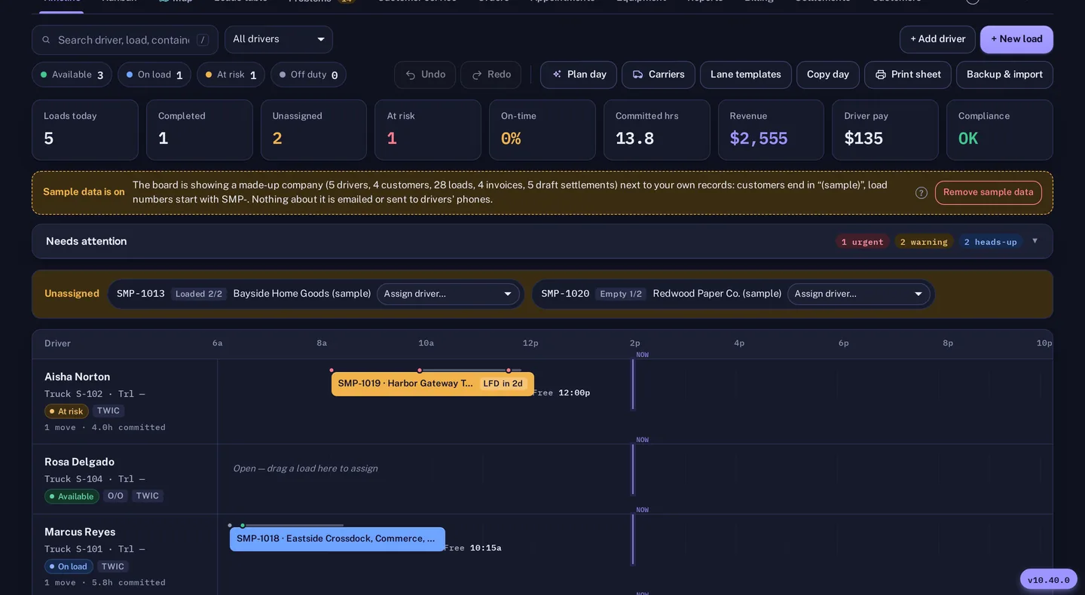Focus the search driver, load, container field
The image size is (1085, 595).
tap(125, 40)
